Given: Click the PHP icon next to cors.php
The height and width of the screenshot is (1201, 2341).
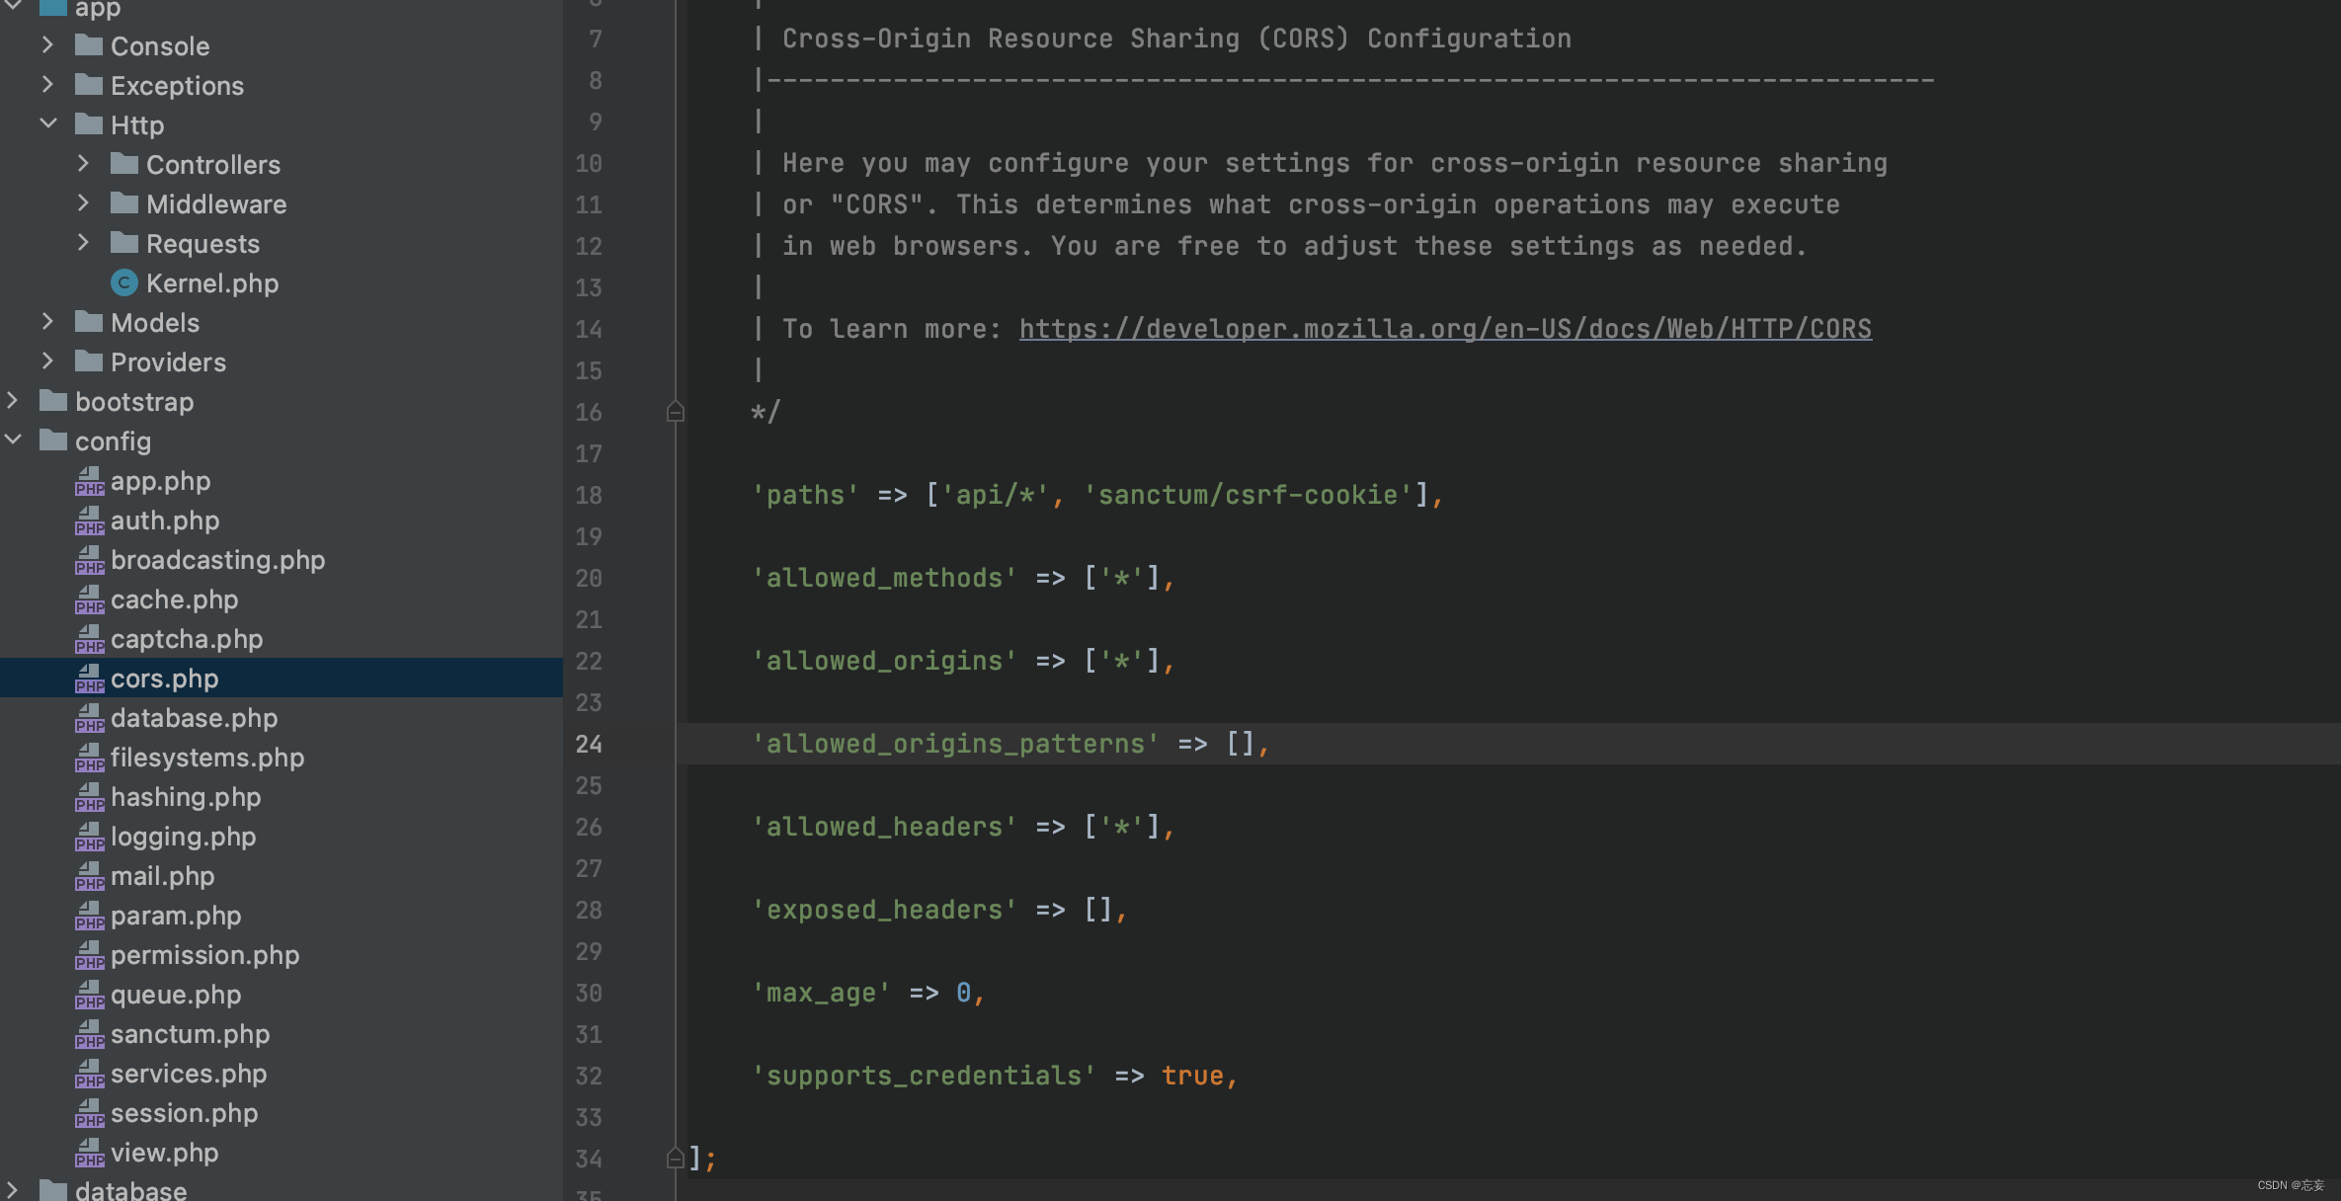Looking at the screenshot, I should point(89,679).
